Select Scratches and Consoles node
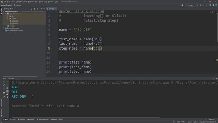This screenshot has width=218, height=123. point(14,30)
